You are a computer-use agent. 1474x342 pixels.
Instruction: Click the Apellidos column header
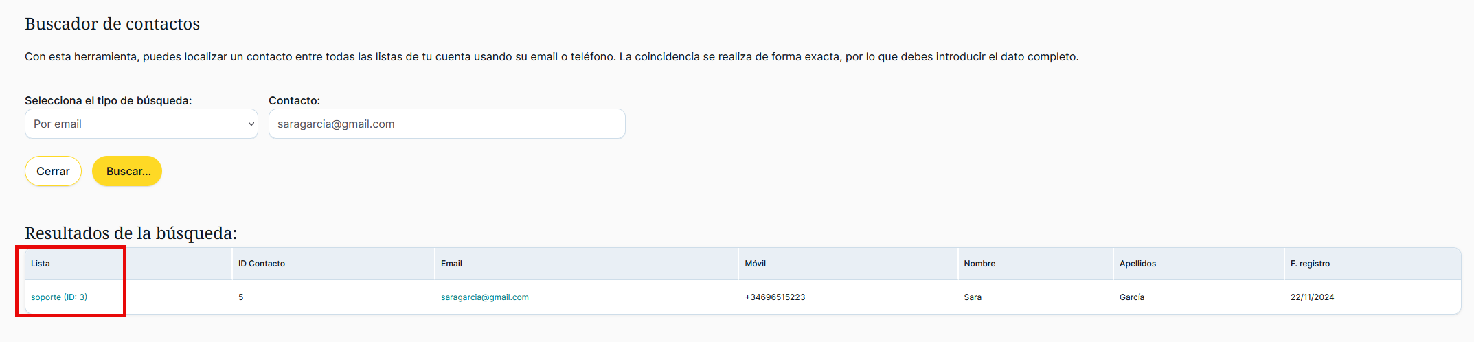click(x=1137, y=264)
